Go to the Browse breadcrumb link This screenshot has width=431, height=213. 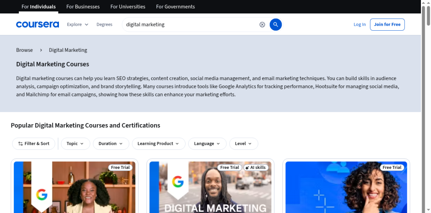[24, 50]
